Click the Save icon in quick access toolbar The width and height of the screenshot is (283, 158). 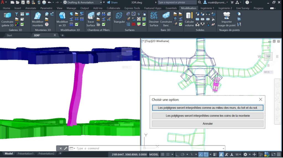pos(23,2)
